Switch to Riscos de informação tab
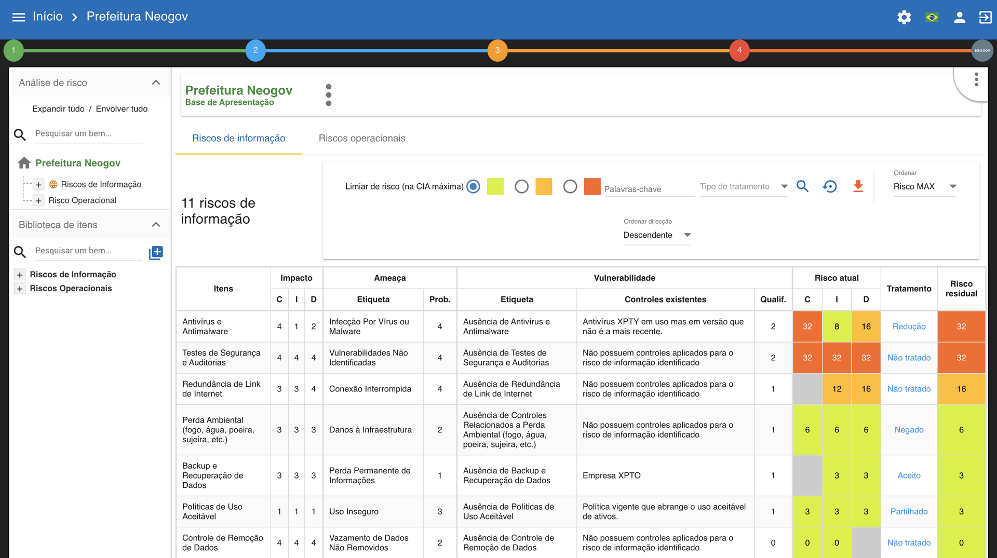This screenshot has width=997, height=558. (238, 138)
